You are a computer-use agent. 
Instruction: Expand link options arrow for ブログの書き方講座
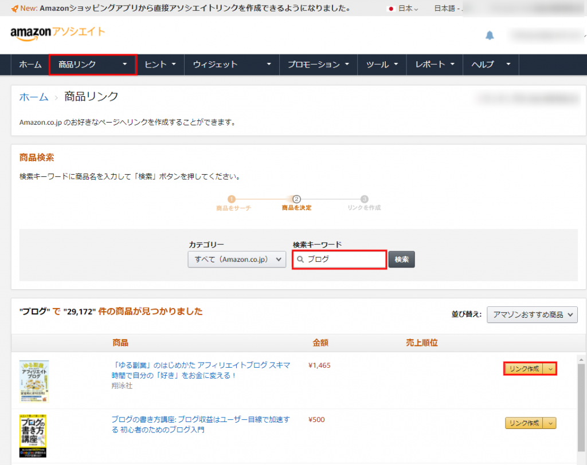point(550,423)
